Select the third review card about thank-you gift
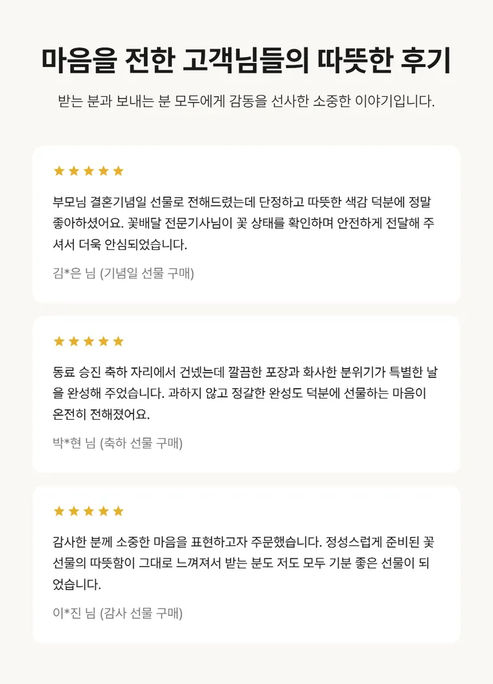The height and width of the screenshot is (684, 493). pyautogui.click(x=246, y=565)
